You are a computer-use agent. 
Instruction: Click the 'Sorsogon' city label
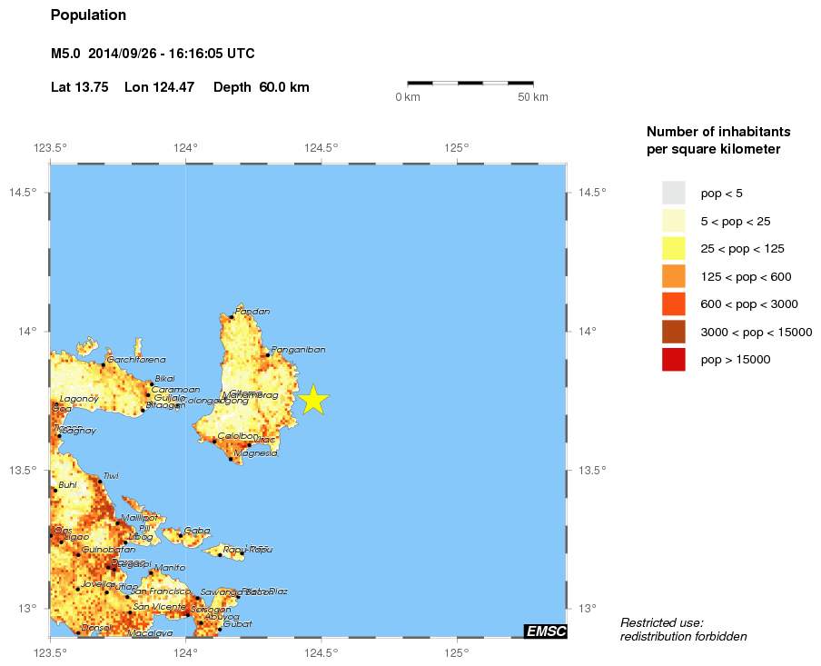click(211, 610)
